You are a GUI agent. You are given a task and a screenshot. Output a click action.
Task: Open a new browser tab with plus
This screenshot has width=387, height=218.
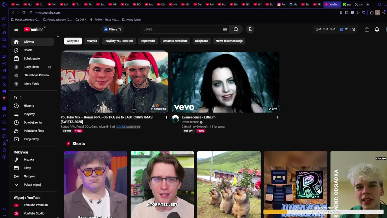(368, 5)
